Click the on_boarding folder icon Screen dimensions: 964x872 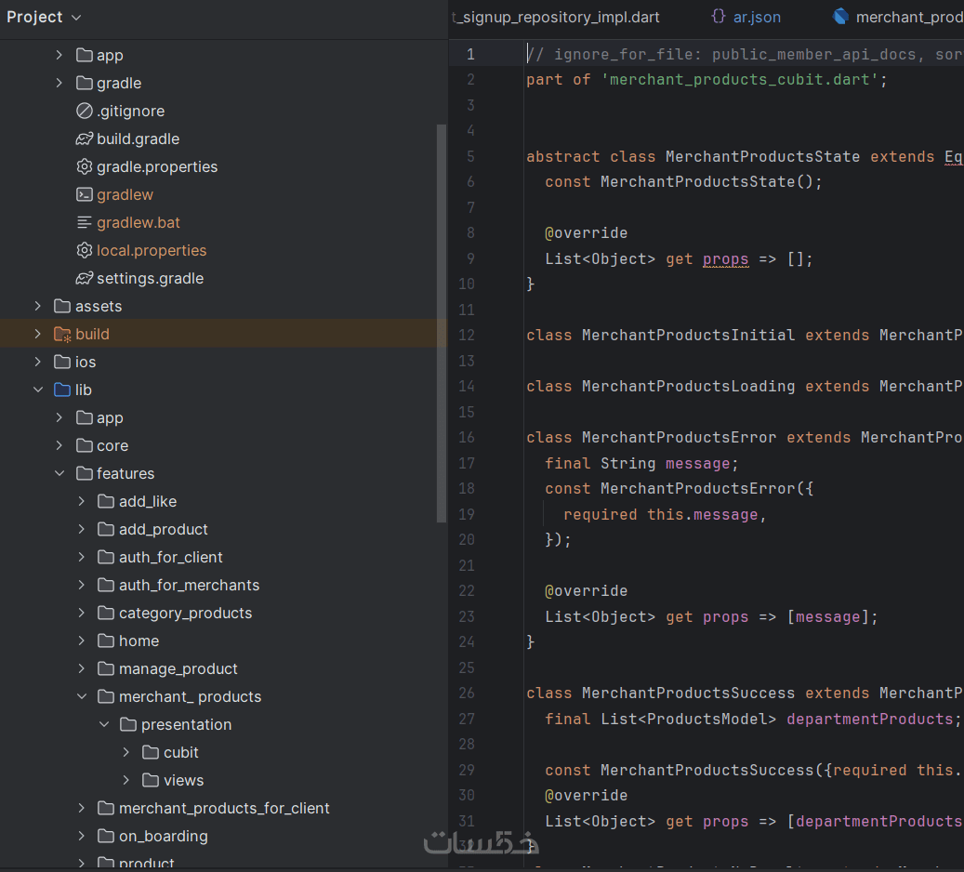coord(106,837)
